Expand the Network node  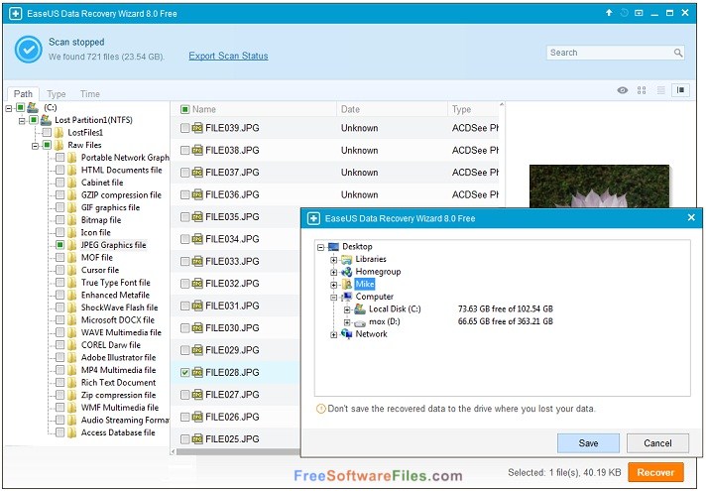[333, 334]
